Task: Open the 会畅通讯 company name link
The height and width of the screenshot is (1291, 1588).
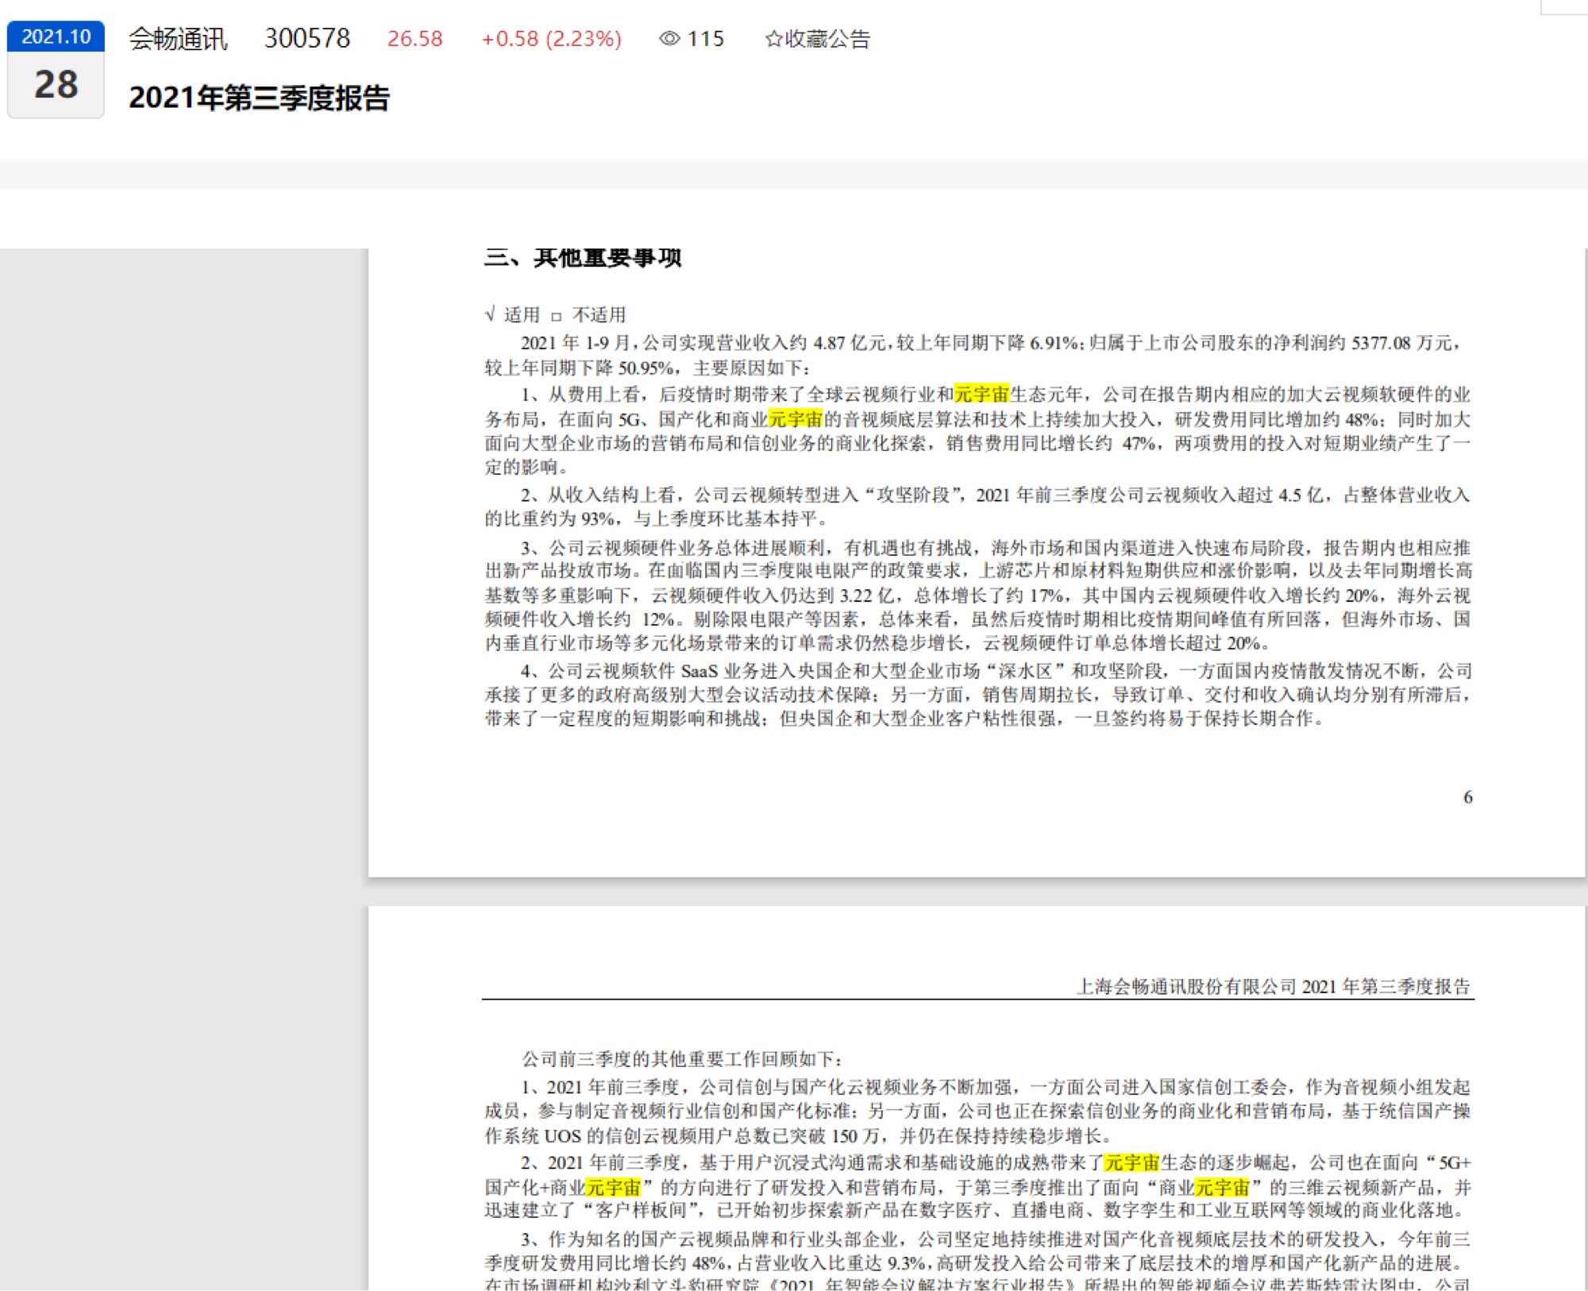Action: point(179,38)
